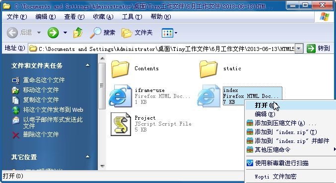Click the Windows flag logo
The height and width of the screenshot is (183, 336).
[x=325, y=16]
